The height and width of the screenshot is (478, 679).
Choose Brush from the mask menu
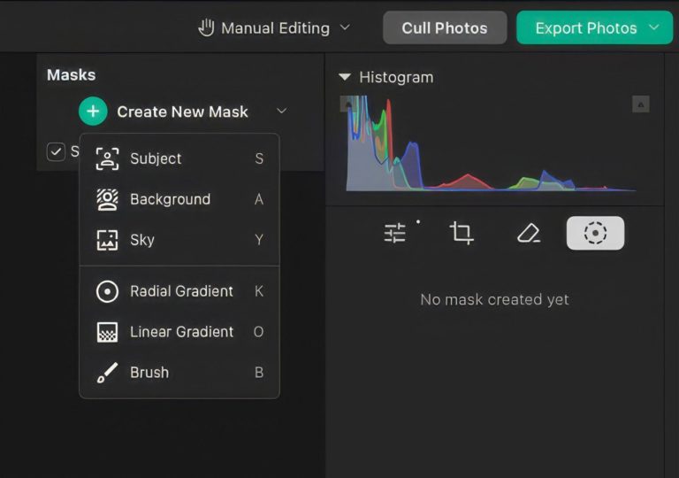pos(179,373)
